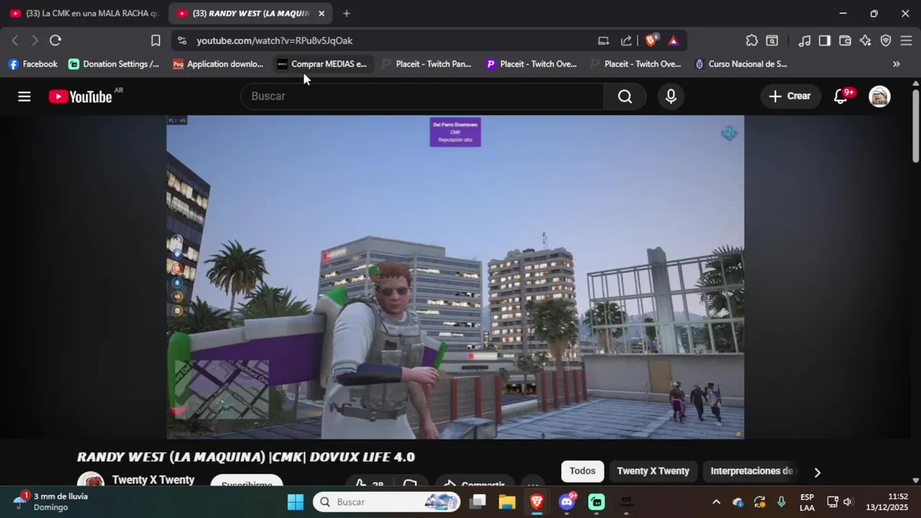921x518 pixels.
Task: Open the browser extensions puzzle icon
Action: [x=752, y=40]
